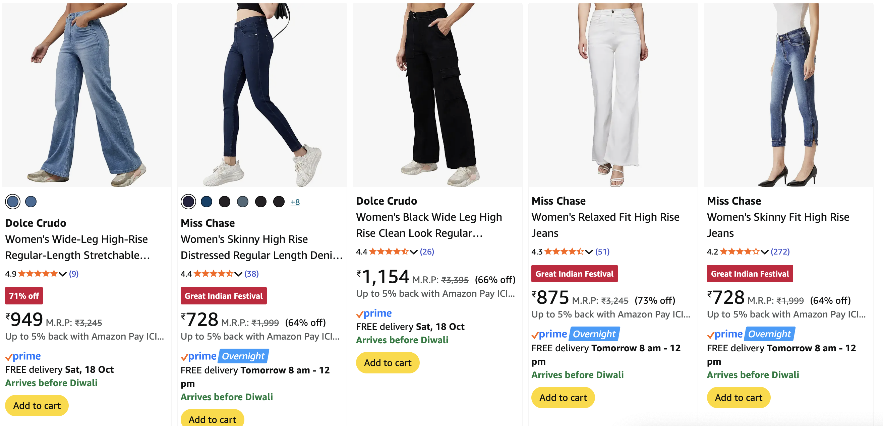Expand the rating popover for black wide leg jeans

pos(413,252)
